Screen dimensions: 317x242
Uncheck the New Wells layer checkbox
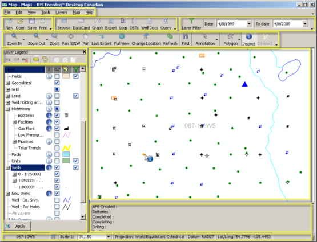(x=57, y=194)
